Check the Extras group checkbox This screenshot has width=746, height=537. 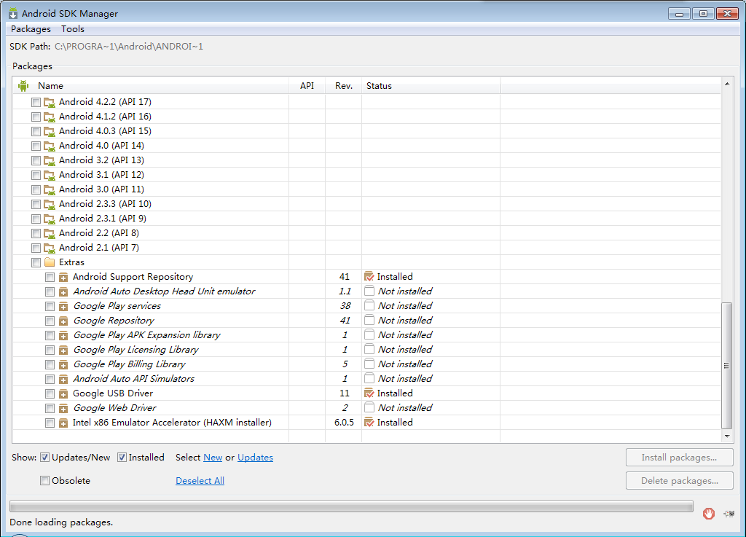[36, 262]
